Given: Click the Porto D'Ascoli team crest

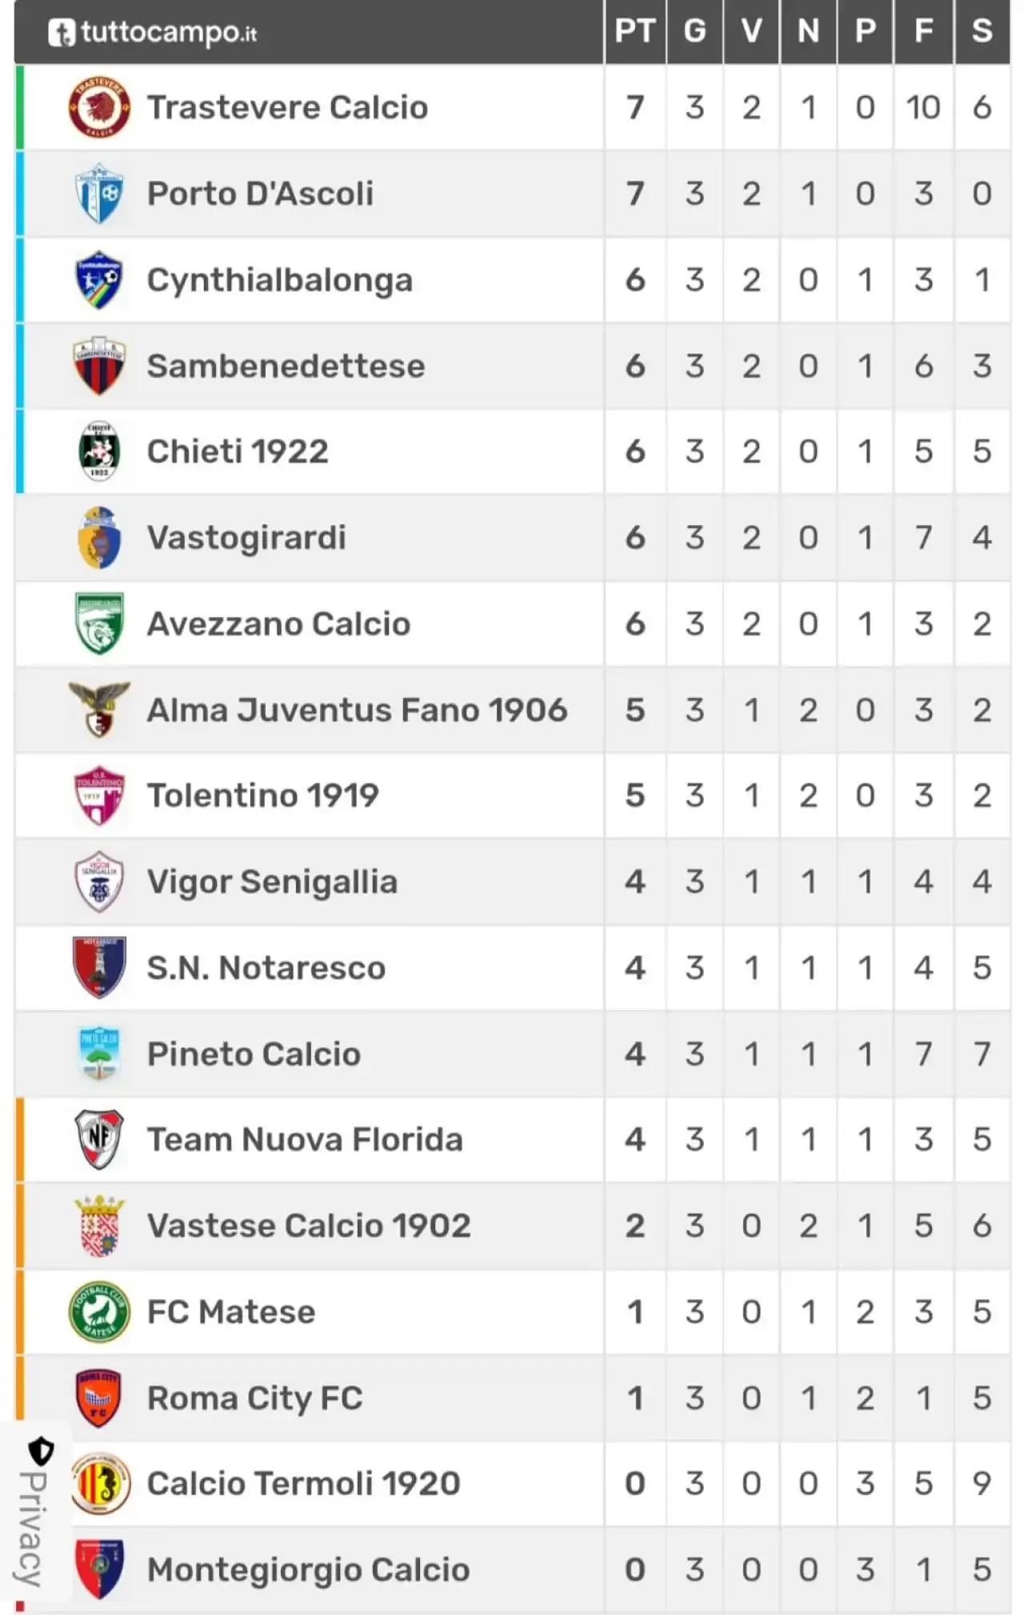Looking at the screenshot, I should click(99, 193).
